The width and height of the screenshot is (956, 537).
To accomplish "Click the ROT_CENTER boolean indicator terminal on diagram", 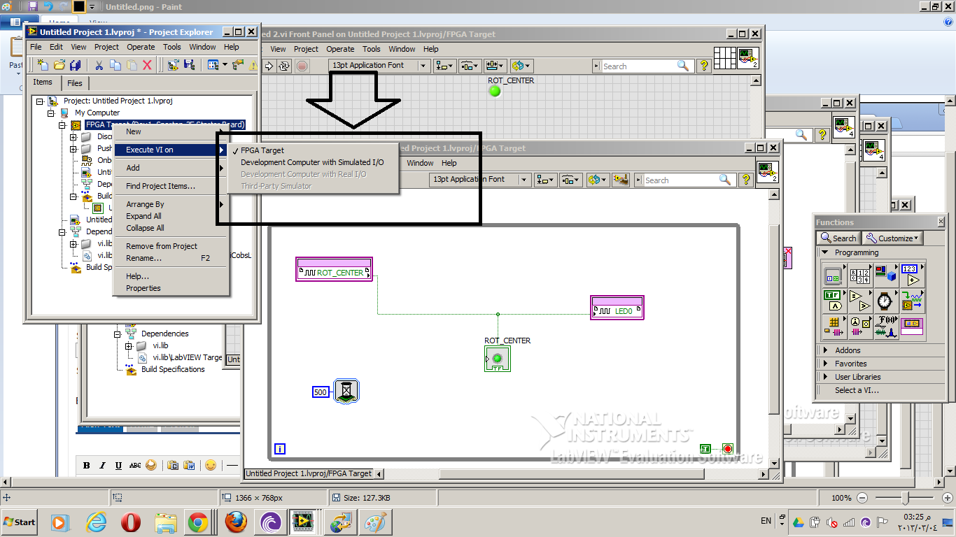I will (x=497, y=359).
